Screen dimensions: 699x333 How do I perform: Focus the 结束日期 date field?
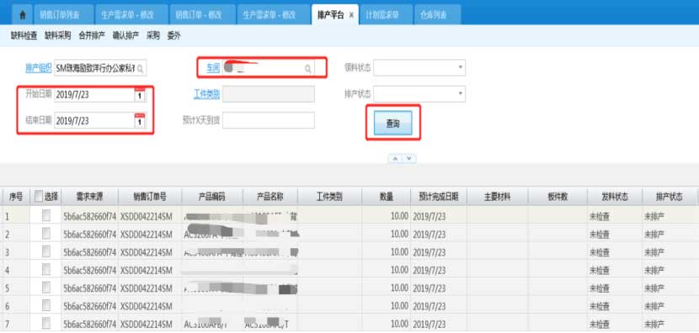100,120
